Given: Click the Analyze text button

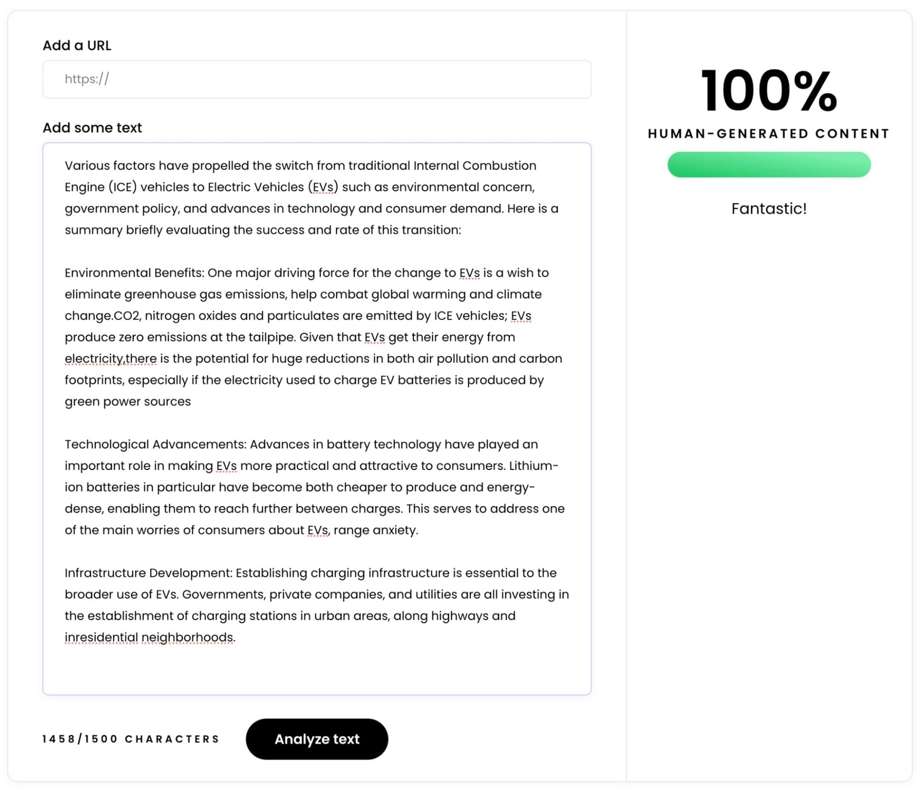Looking at the screenshot, I should (x=317, y=739).
